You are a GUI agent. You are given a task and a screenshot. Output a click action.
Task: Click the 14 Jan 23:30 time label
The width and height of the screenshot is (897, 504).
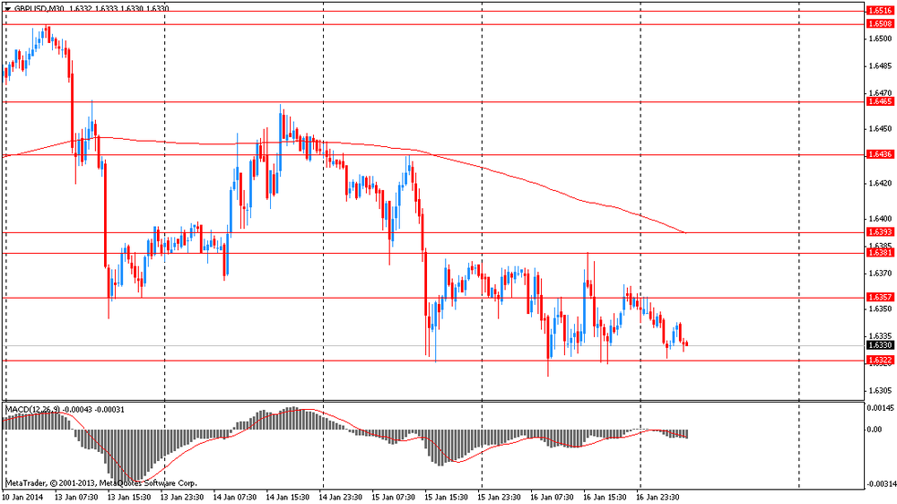340,497
